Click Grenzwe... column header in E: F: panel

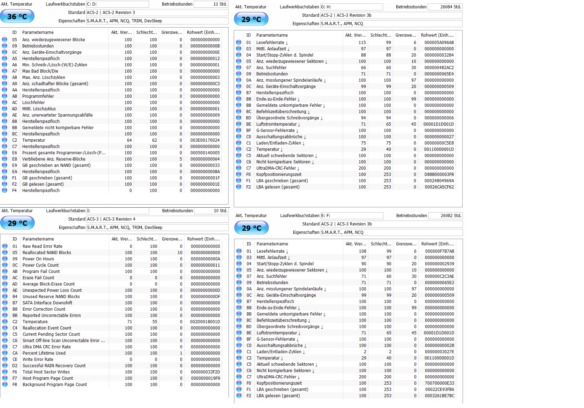click(406, 244)
